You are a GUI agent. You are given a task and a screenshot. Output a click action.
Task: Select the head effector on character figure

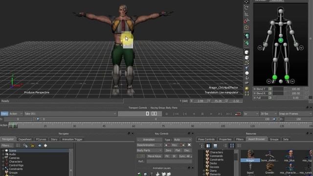[x=281, y=11]
